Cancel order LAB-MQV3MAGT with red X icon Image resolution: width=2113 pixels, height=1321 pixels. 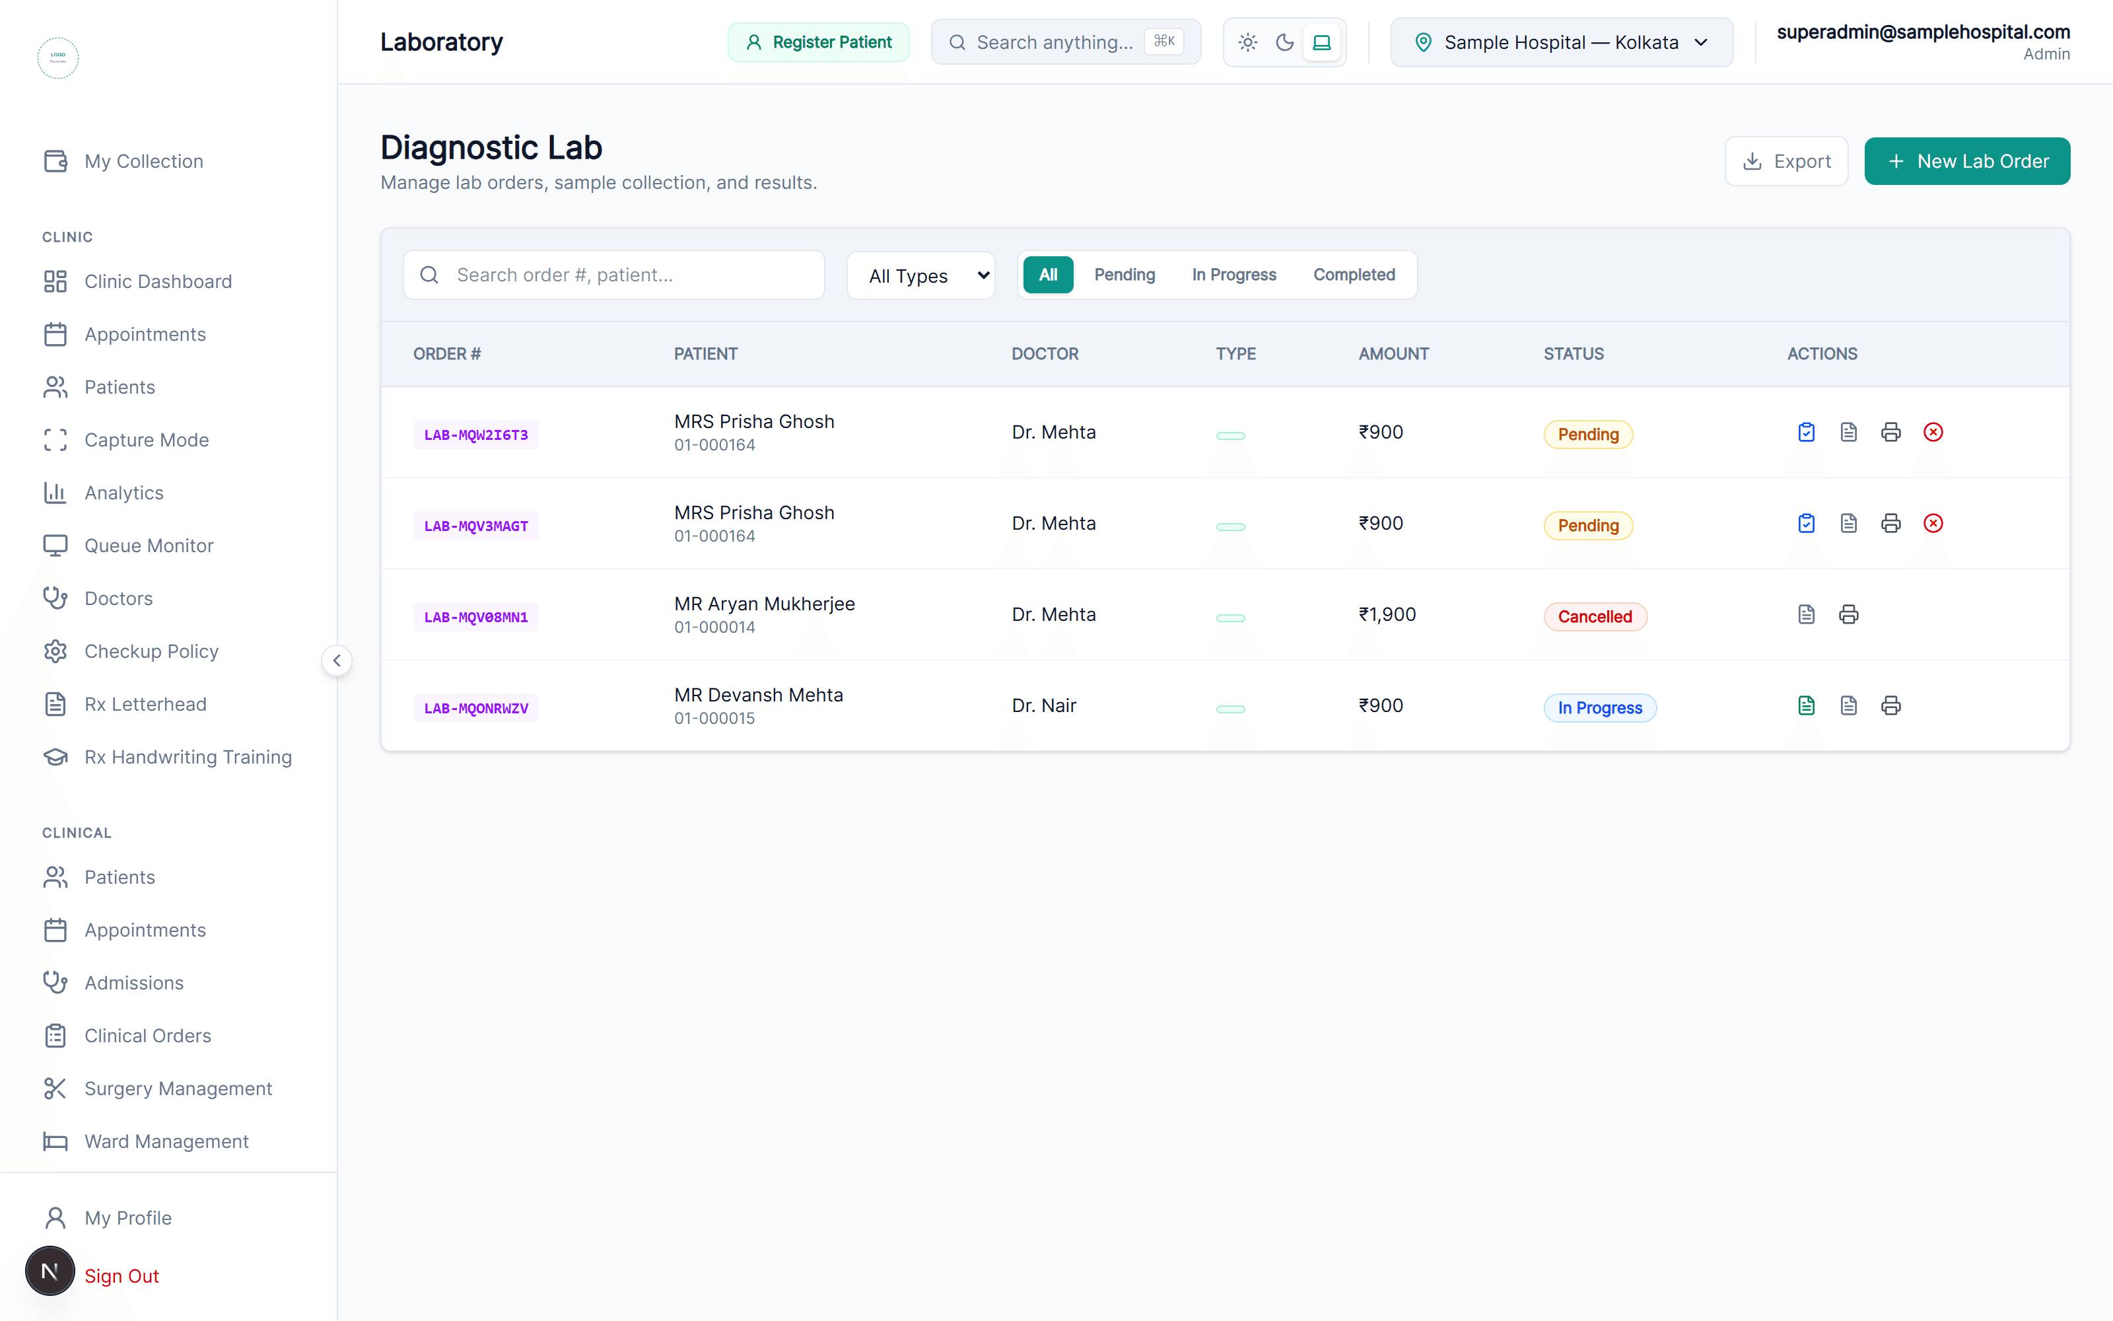[1933, 523]
